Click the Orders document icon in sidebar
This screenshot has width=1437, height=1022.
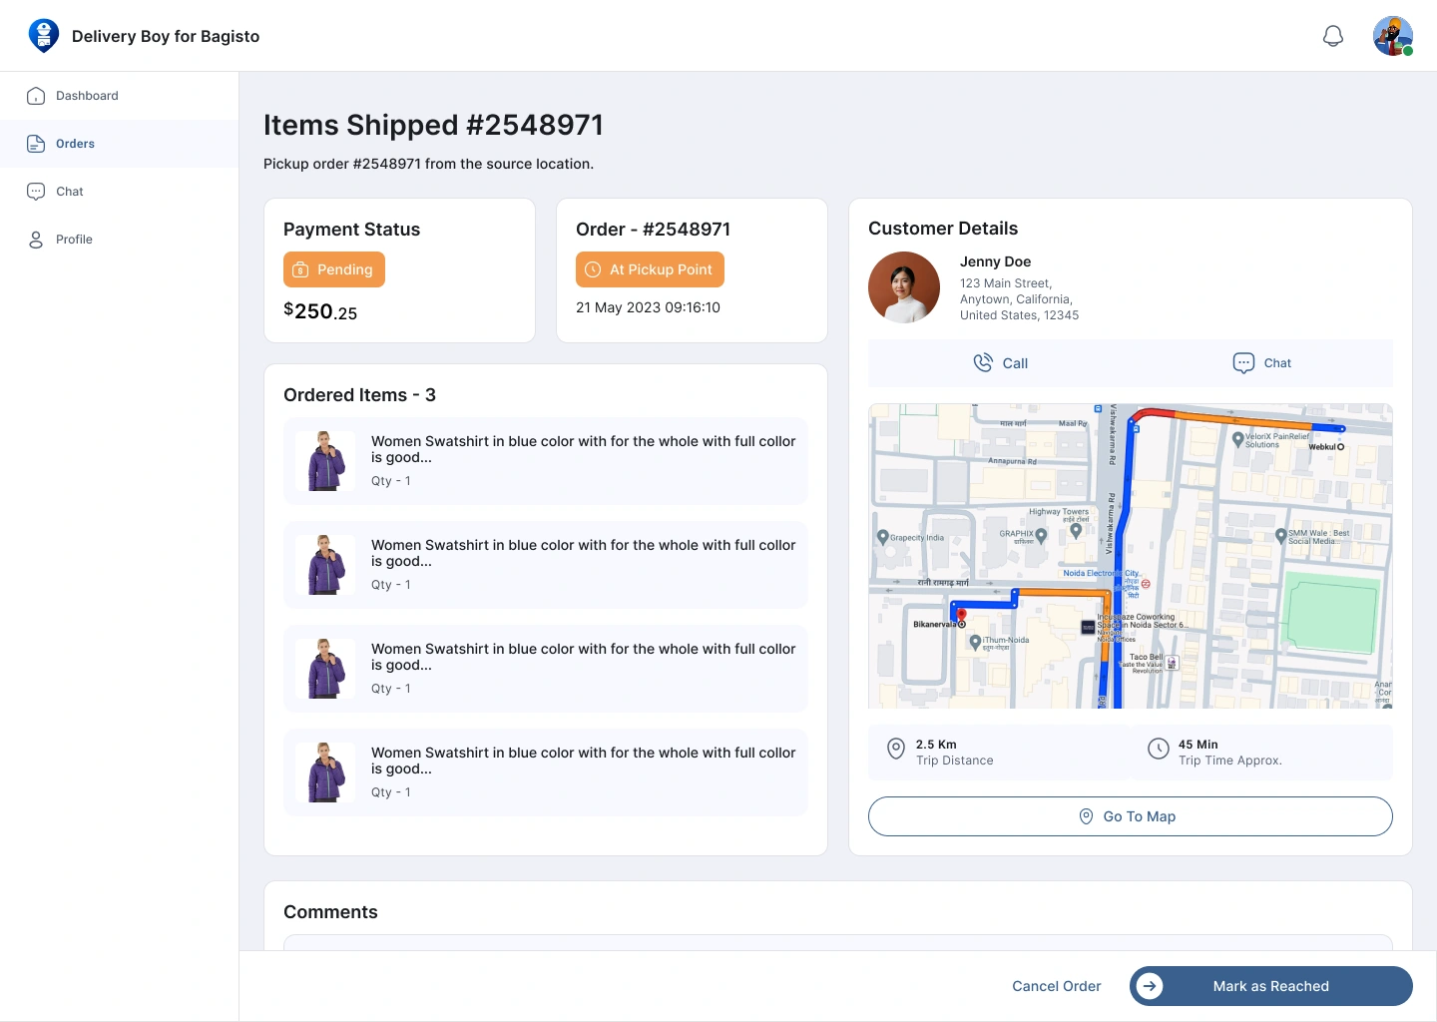pos(36,144)
